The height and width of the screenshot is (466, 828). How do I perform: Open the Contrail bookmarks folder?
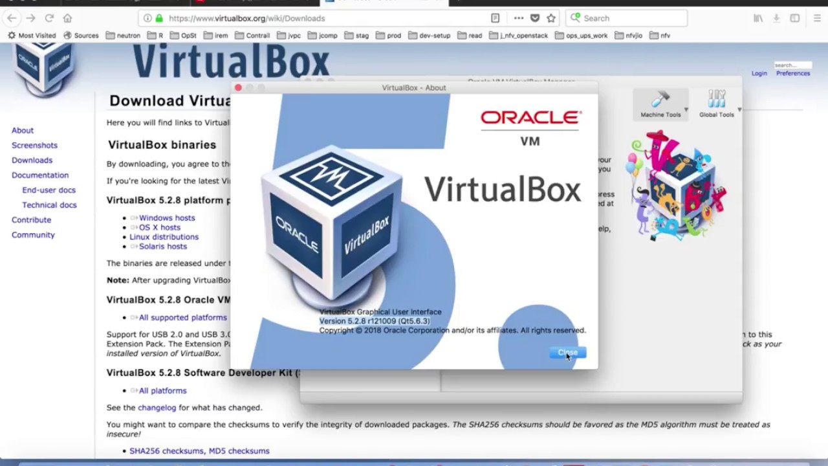tap(252, 36)
